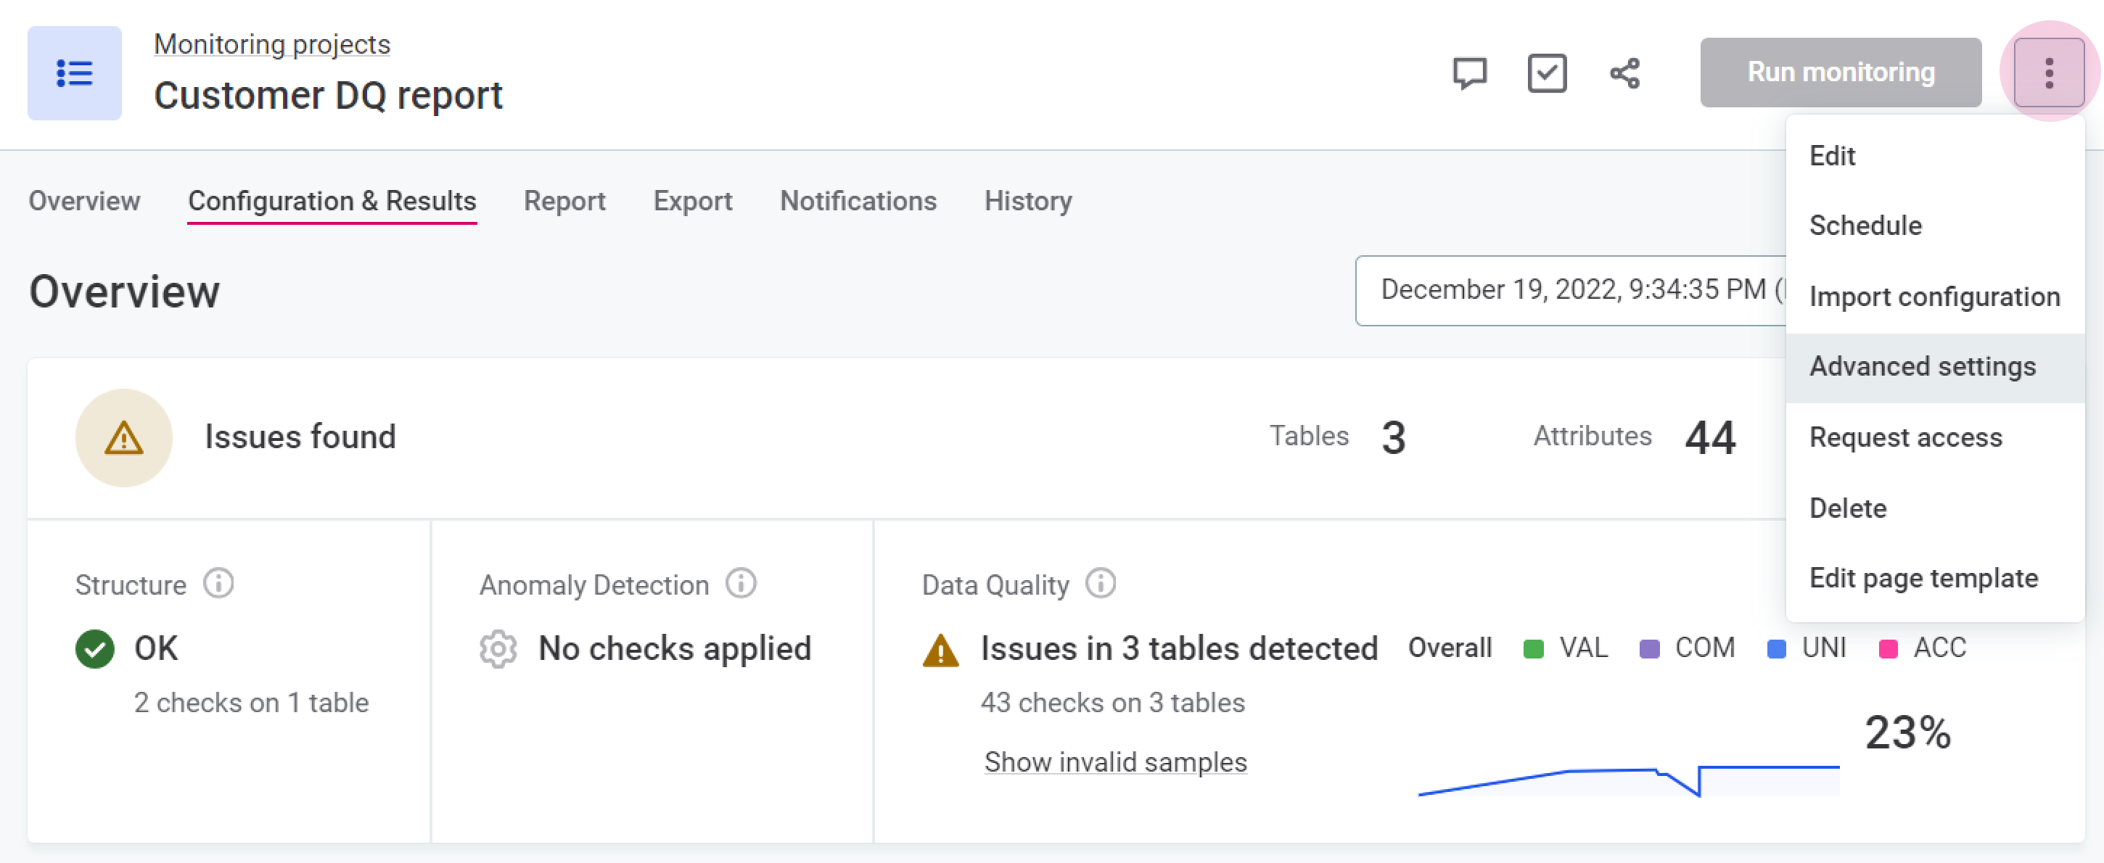Click the Anomaly Detection info icon
Image resolution: width=2104 pixels, height=863 pixels.
[x=741, y=584]
